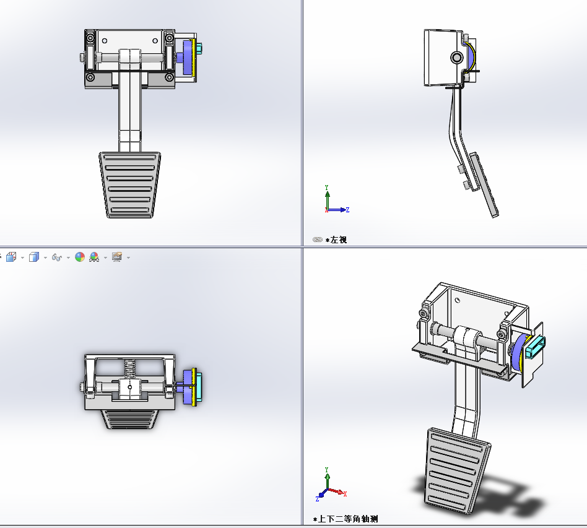Viewport: 587px width, 528px height.
Task: Expand the Display Style dropdown arrow
Action: click(x=45, y=258)
